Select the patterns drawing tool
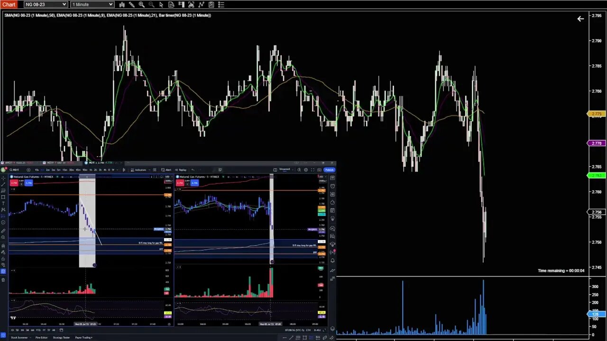Image resolution: width=607 pixels, height=341 pixels. [3, 210]
